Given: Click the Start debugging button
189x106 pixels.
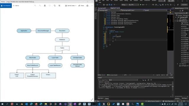Looking at the screenshot, I should (142, 5).
